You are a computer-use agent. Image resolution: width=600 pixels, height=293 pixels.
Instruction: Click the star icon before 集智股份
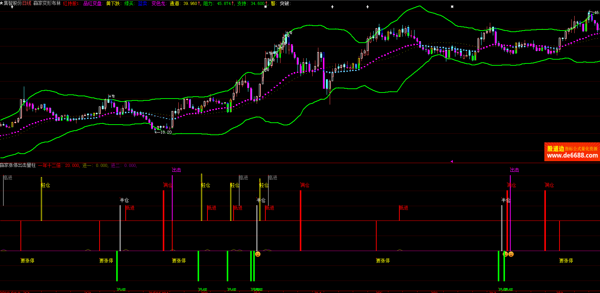click(2, 3)
